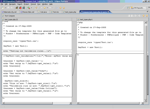Click the Print icon in toolbar
Screen dimensions: 150x109
11,8
